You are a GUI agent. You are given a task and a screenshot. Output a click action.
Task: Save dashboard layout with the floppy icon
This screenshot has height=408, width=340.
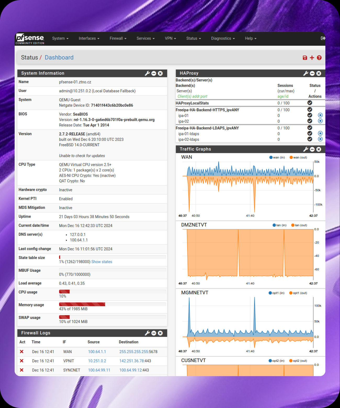(305, 58)
